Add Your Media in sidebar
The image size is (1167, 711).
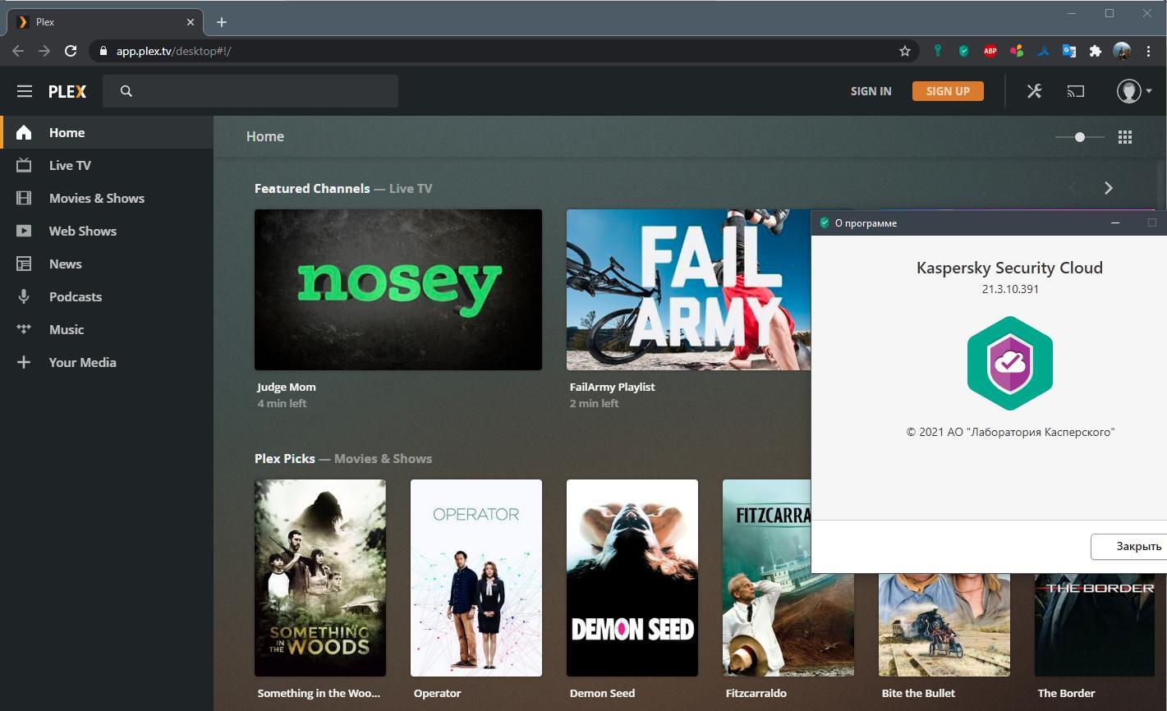pyautogui.click(x=107, y=362)
